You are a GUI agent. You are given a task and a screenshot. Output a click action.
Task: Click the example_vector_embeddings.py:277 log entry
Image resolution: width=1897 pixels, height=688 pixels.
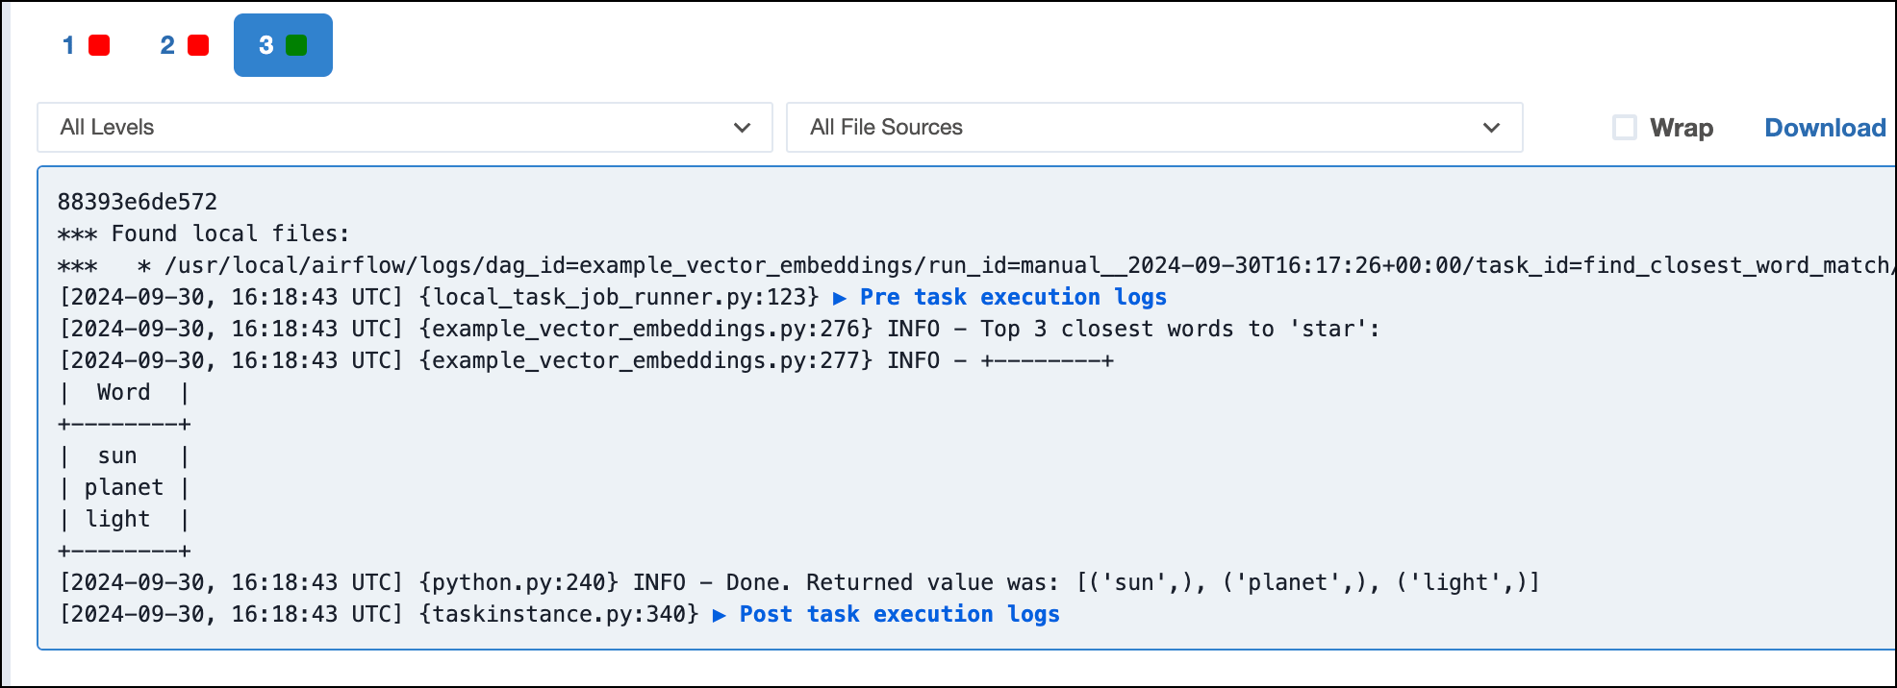coord(587,360)
